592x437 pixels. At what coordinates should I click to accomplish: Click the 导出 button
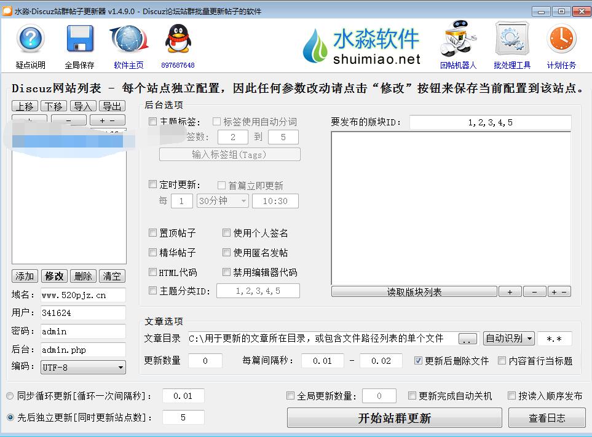pos(112,106)
